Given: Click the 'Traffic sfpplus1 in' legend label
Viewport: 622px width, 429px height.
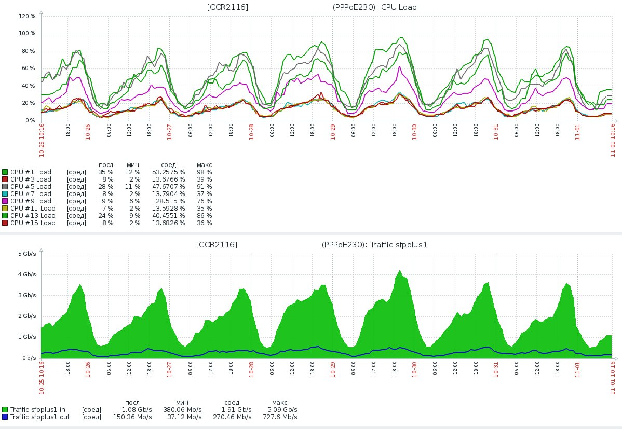Looking at the screenshot, I should pos(38,410).
